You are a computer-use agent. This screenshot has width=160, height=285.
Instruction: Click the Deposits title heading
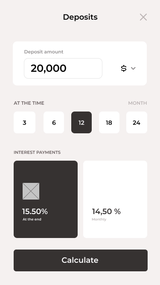(80, 17)
